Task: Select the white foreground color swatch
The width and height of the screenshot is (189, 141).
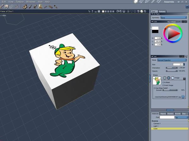Action: point(155,28)
